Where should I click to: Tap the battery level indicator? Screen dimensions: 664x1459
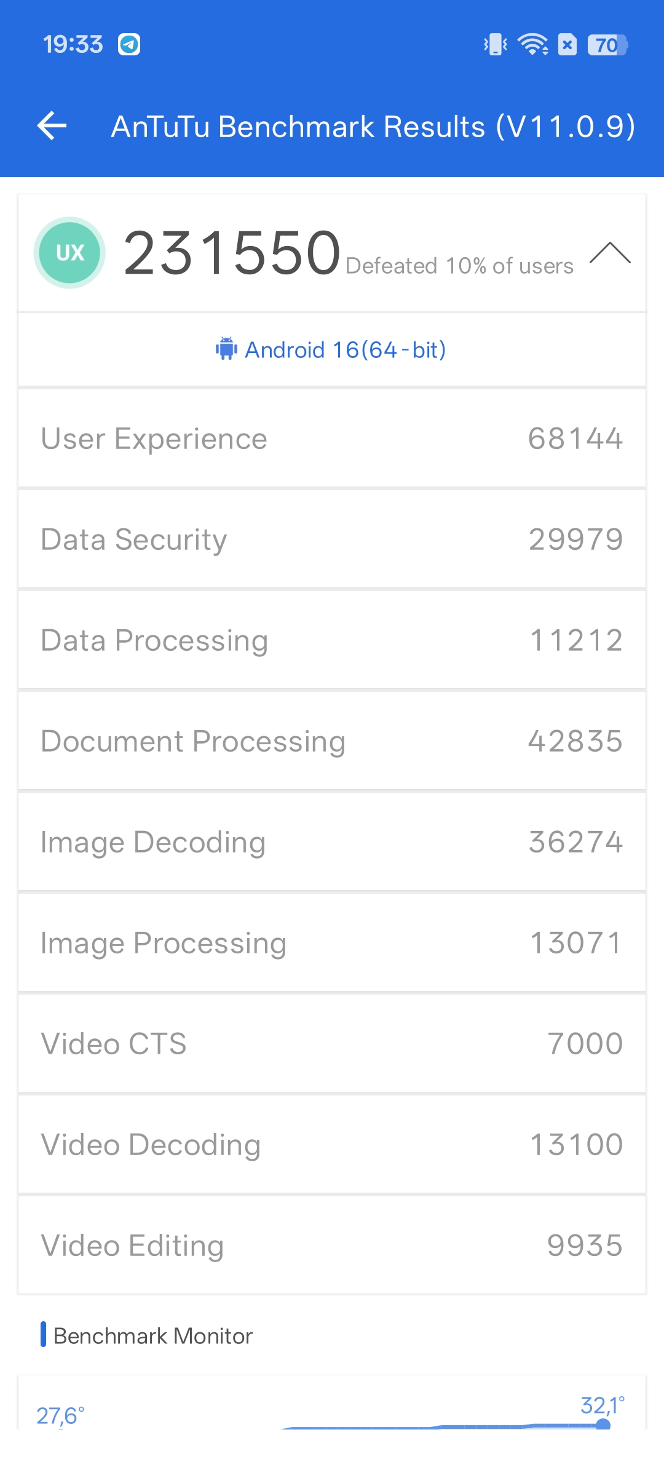pyautogui.click(x=607, y=44)
